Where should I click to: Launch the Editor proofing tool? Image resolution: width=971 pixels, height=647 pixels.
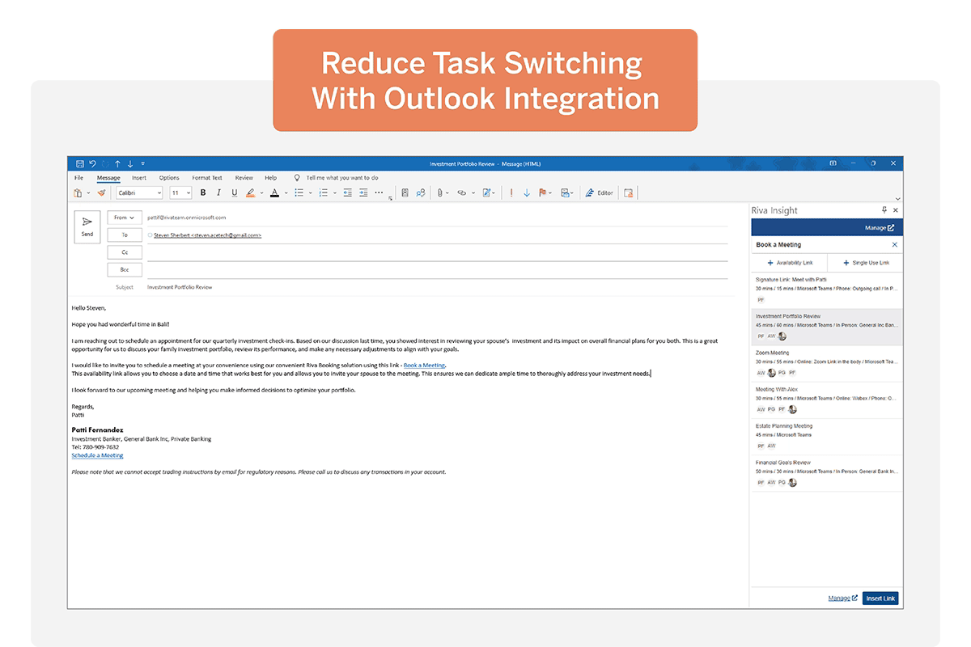tap(600, 192)
